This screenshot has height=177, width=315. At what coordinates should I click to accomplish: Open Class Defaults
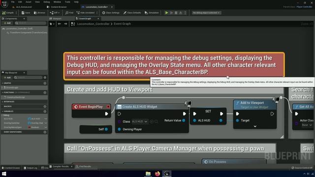click(x=132, y=13)
